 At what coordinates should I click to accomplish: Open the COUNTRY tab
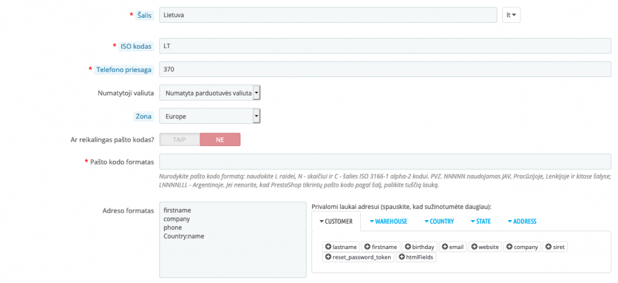pyautogui.click(x=439, y=221)
